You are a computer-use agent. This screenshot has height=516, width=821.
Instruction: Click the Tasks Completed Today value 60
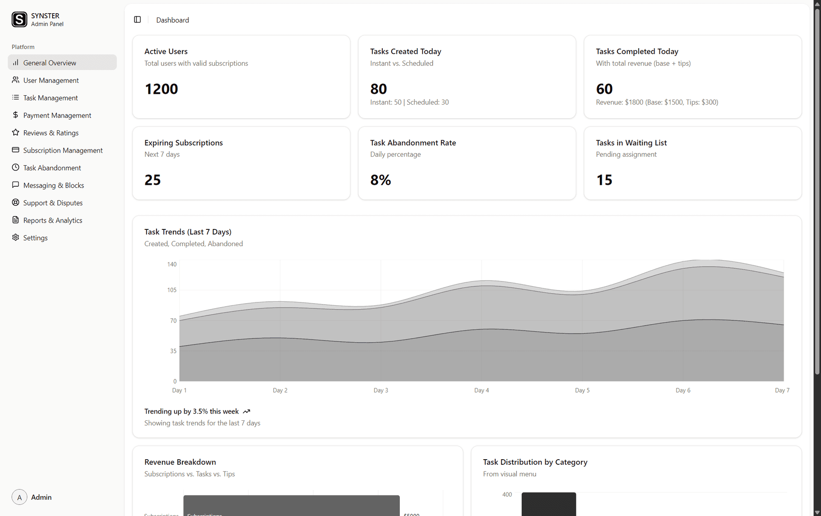[x=604, y=89]
